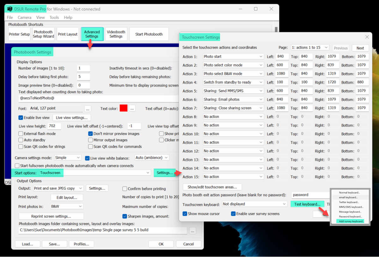Open Print photos in B&W dropdown
This screenshot has height=257, width=379.
click(x=66, y=207)
